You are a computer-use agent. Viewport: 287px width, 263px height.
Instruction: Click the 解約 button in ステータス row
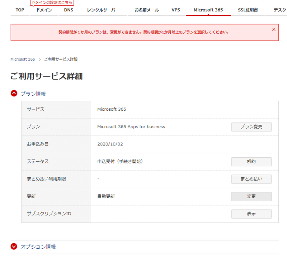(x=251, y=162)
